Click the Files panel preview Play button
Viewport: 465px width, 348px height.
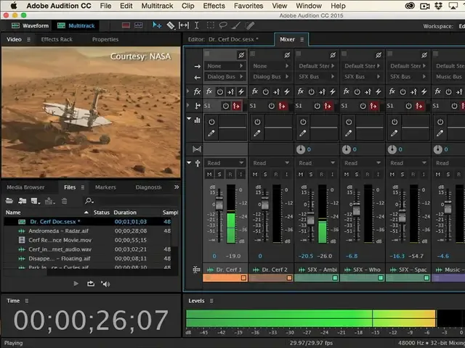click(x=76, y=283)
